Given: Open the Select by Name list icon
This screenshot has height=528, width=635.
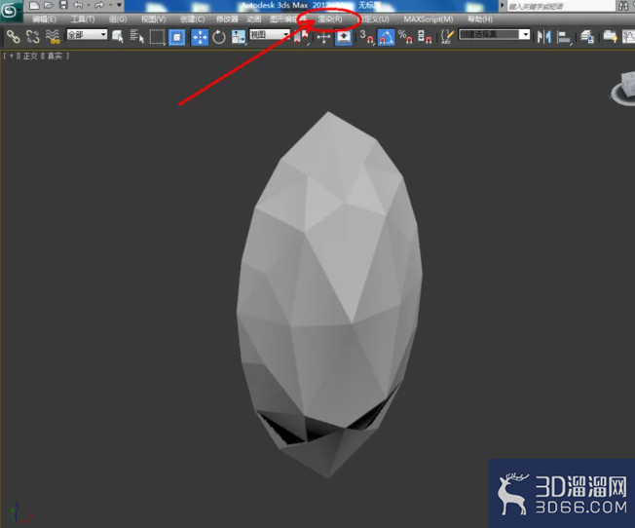Looking at the screenshot, I should pos(137,37).
